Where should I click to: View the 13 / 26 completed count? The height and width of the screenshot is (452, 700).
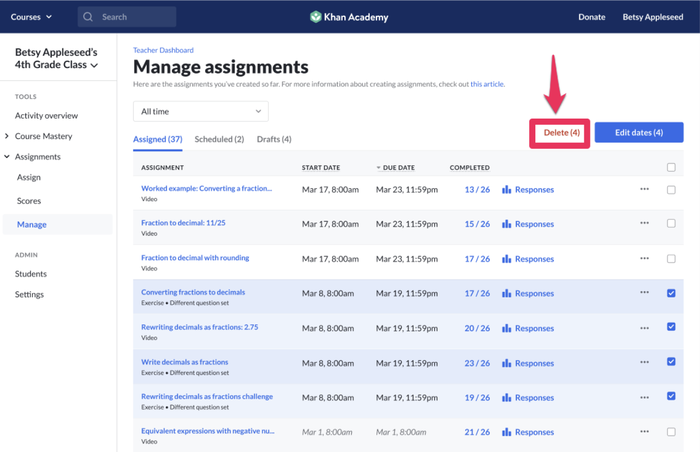click(477, 189)
